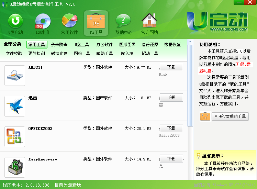The height and width of the screenshot is (189, 257).
Task: Click the lightbulb icon by 温馨提示
Action: point(199,156)
